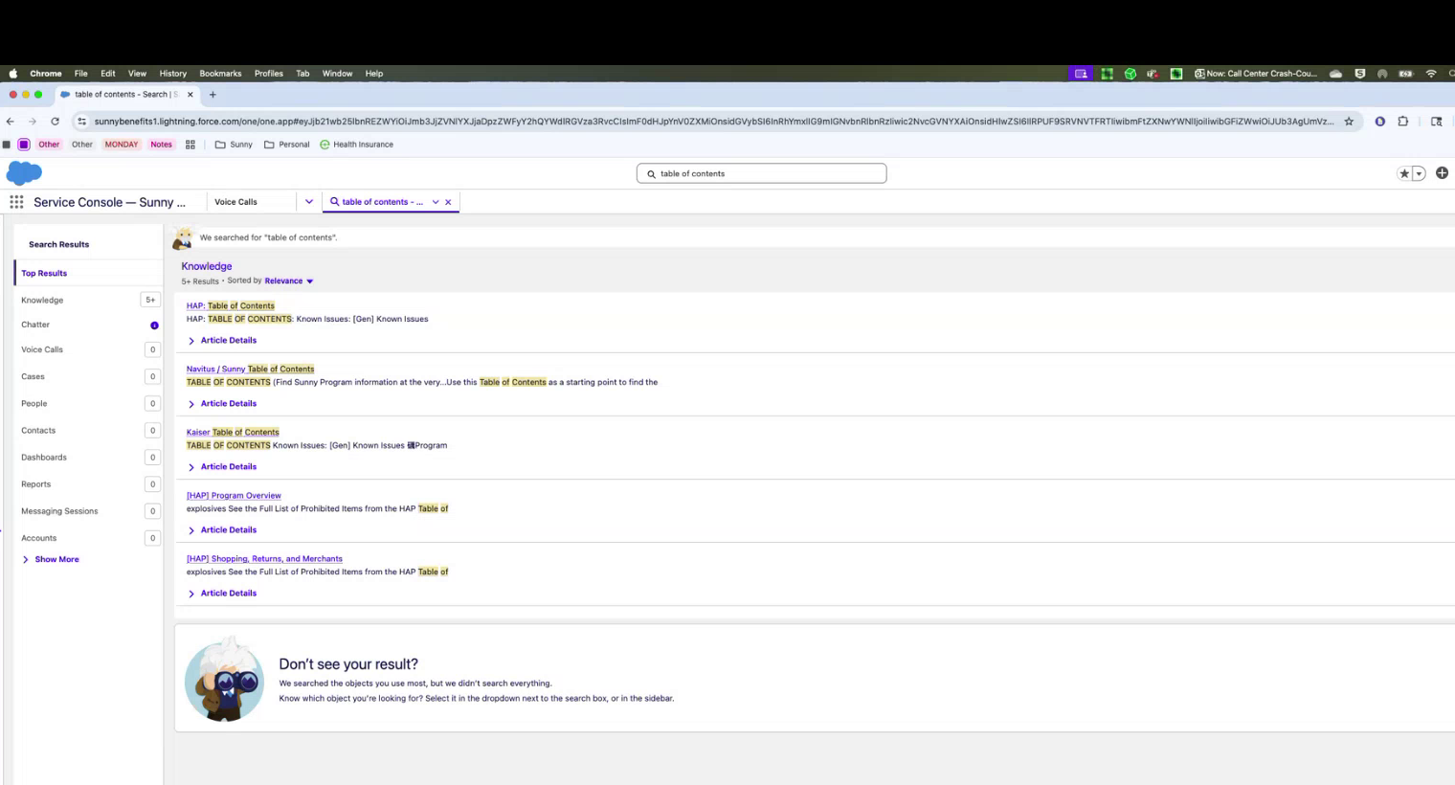The image size is (1455, 785).
Task: Select Knowledge in the search results sidebar
Action: 42,301
